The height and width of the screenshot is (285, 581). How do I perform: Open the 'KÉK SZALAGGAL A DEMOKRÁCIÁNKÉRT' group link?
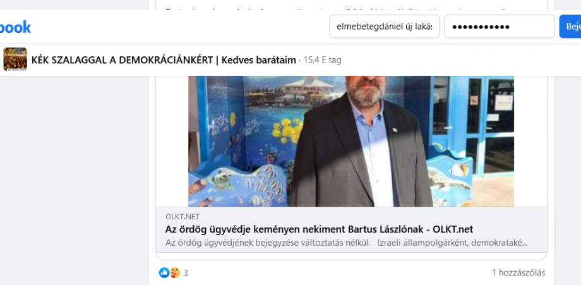(123, 60)
